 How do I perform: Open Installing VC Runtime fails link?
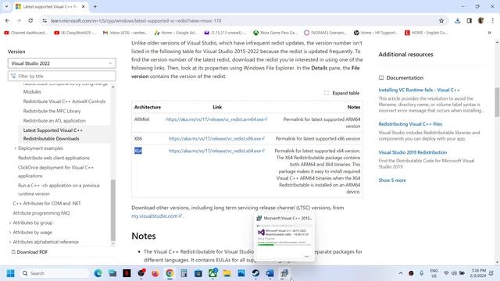[x=419, y=91]
